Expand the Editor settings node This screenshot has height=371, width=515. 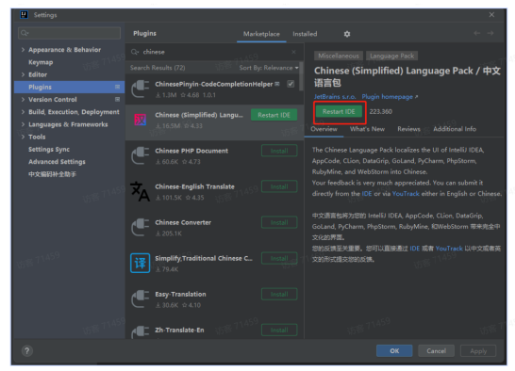(x=23, y=74)
